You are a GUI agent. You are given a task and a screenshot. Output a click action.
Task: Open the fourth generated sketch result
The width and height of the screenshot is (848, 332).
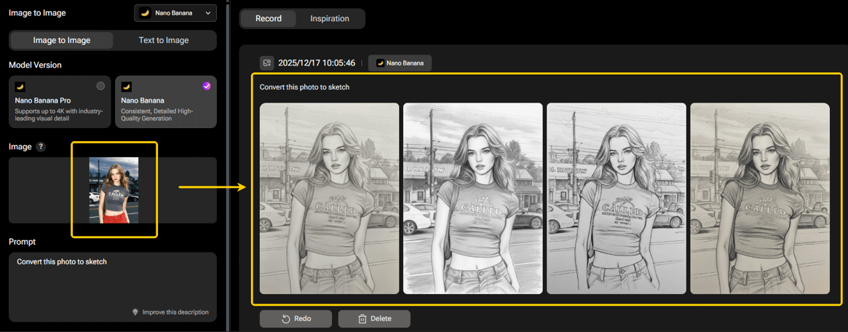(760, 199)
